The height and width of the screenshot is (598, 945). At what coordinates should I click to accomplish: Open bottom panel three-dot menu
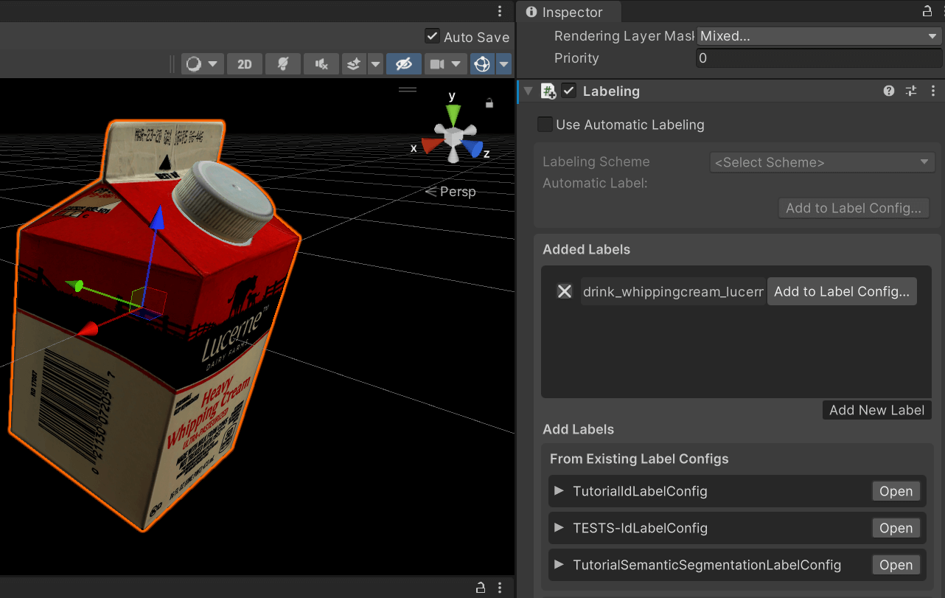(x=500, y=588)
